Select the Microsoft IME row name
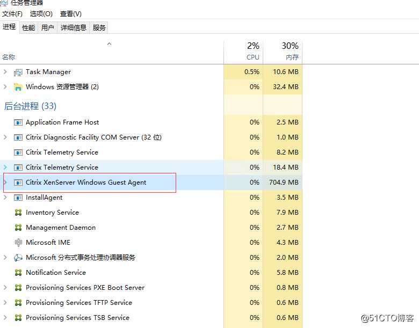Screen dimensions: 419x328 (48, 243)
